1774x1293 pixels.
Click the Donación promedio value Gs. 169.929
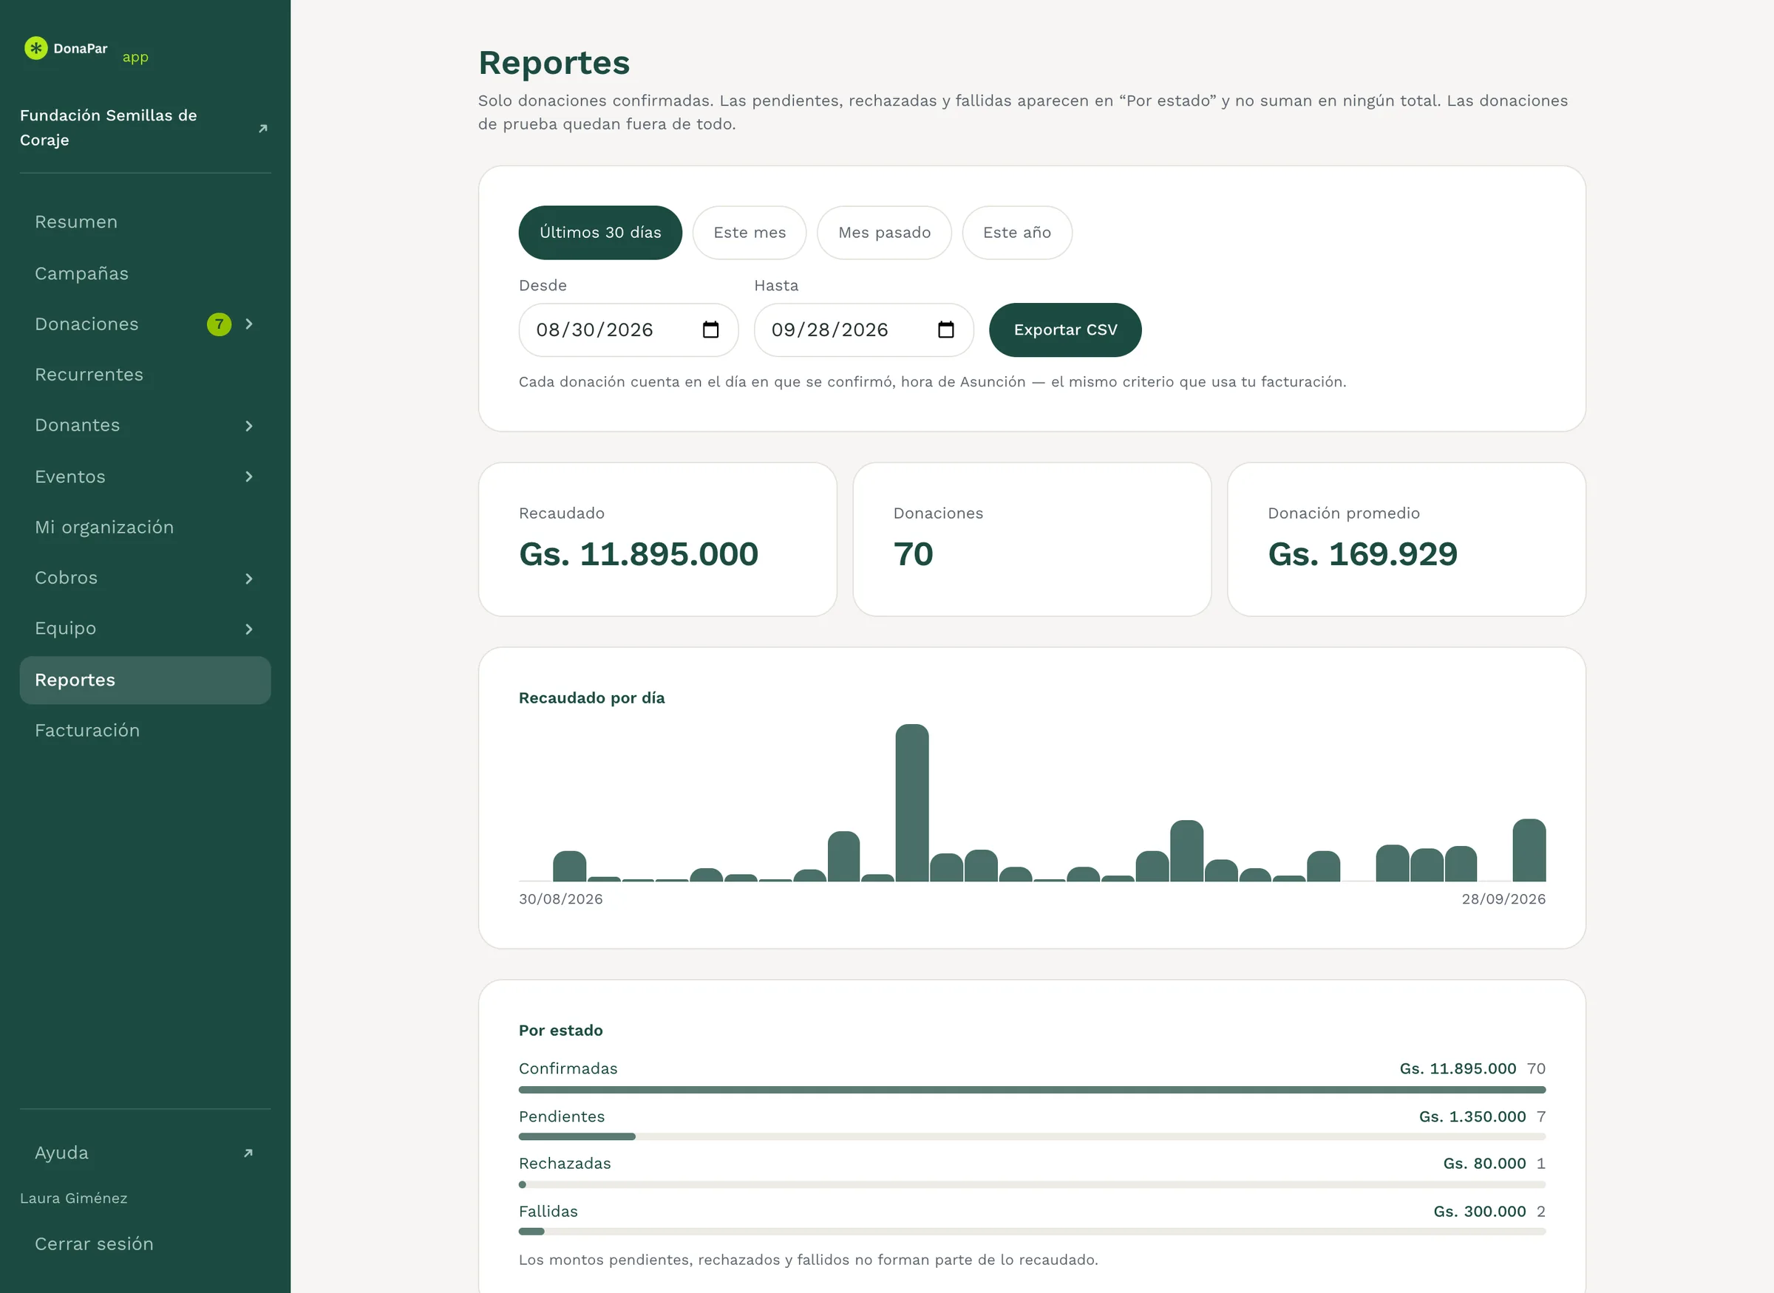click(1362, 554)
